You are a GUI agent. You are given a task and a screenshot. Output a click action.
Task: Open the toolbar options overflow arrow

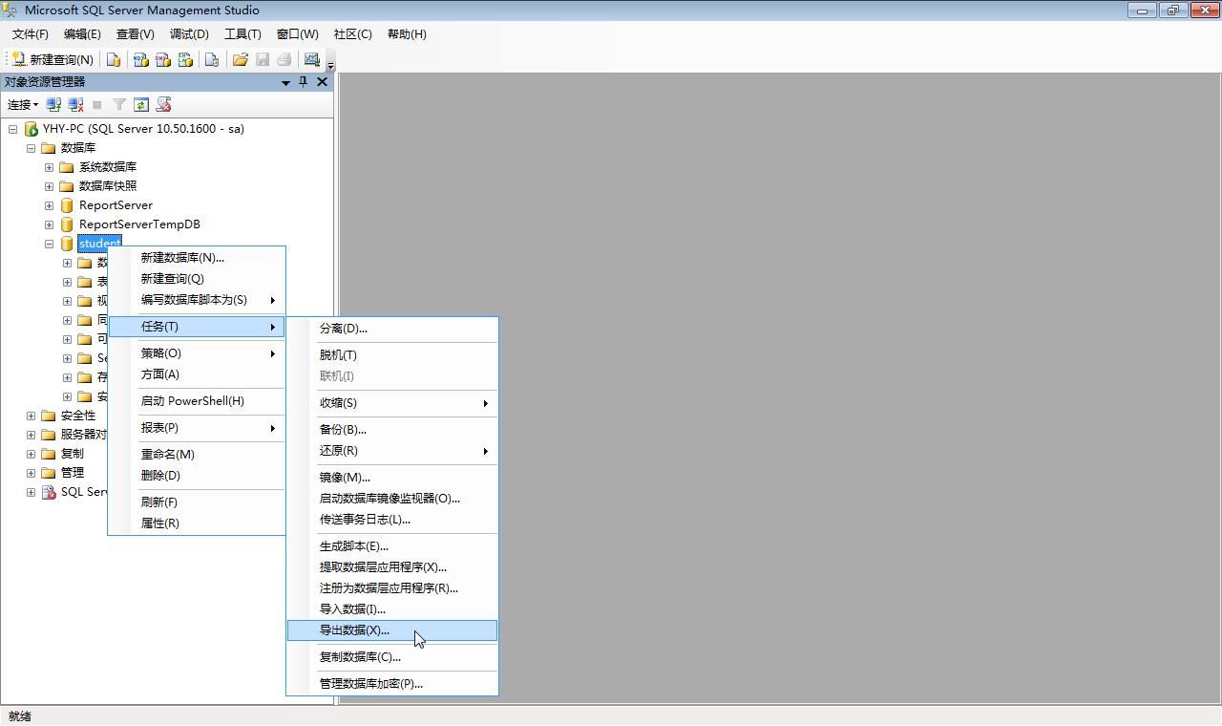(330, 65)
